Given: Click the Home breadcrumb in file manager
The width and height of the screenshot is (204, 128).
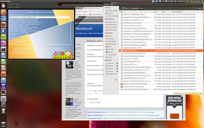Looking at the screenshot, I should click(x=126, y=8).
